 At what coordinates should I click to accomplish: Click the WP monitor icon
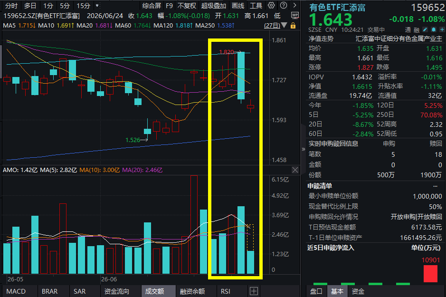coord(295,15)
